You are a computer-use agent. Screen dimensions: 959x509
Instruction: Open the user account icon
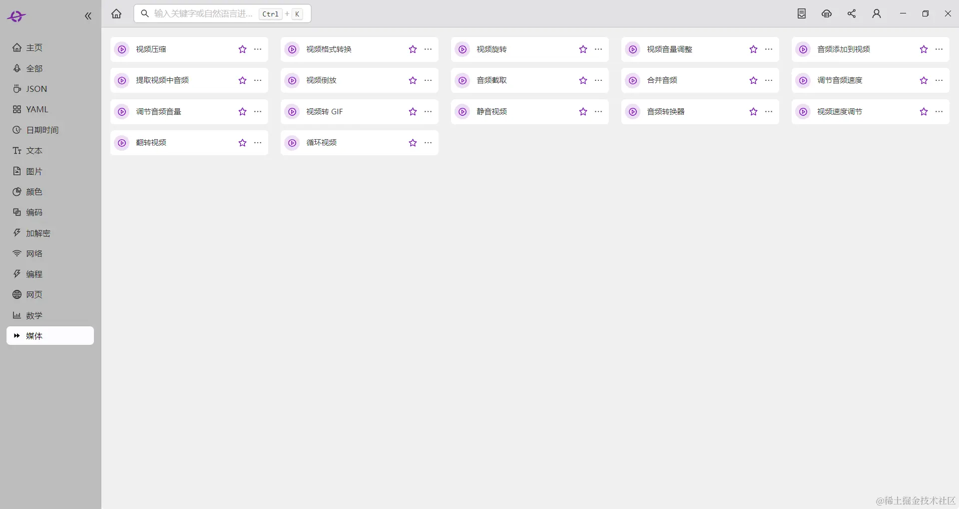tap(877, 13)
